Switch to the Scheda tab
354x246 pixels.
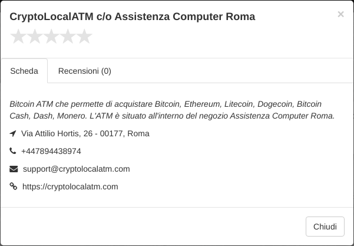point(24,71)
